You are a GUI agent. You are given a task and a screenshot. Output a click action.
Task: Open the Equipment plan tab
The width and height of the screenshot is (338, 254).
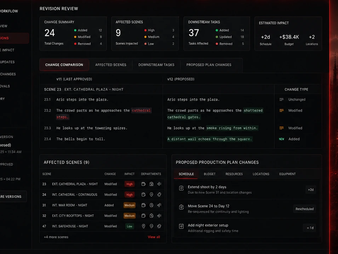[x=287, y=174]
